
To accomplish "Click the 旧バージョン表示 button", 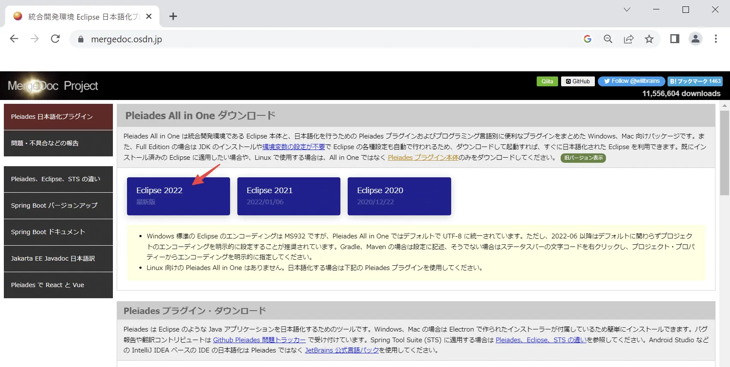I will click(583, 158).
